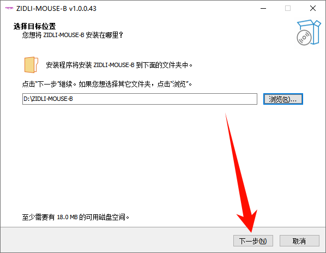326x253 pixels.
Task: Click the orange folder icon
Action: (31, 65)
